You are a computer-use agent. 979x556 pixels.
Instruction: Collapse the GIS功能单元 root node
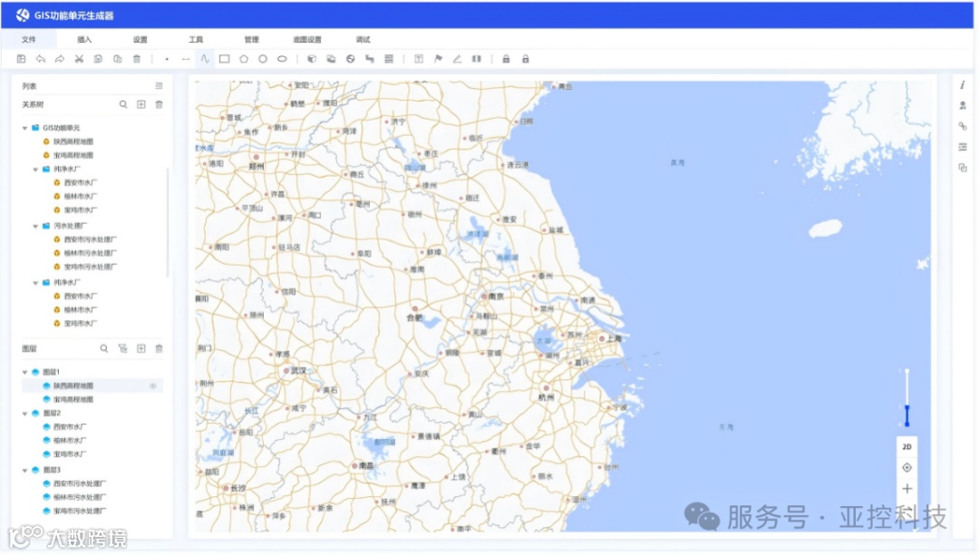pos(25,128)
